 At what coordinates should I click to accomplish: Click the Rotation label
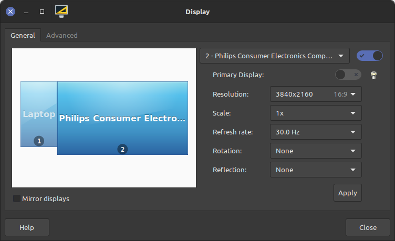click(227, 151)
